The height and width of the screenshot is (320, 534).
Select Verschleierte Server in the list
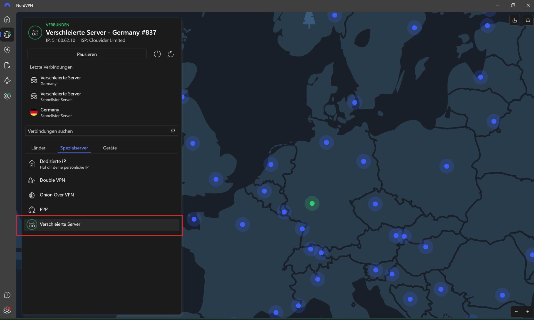pyautogui.click(x=102, y=224)
